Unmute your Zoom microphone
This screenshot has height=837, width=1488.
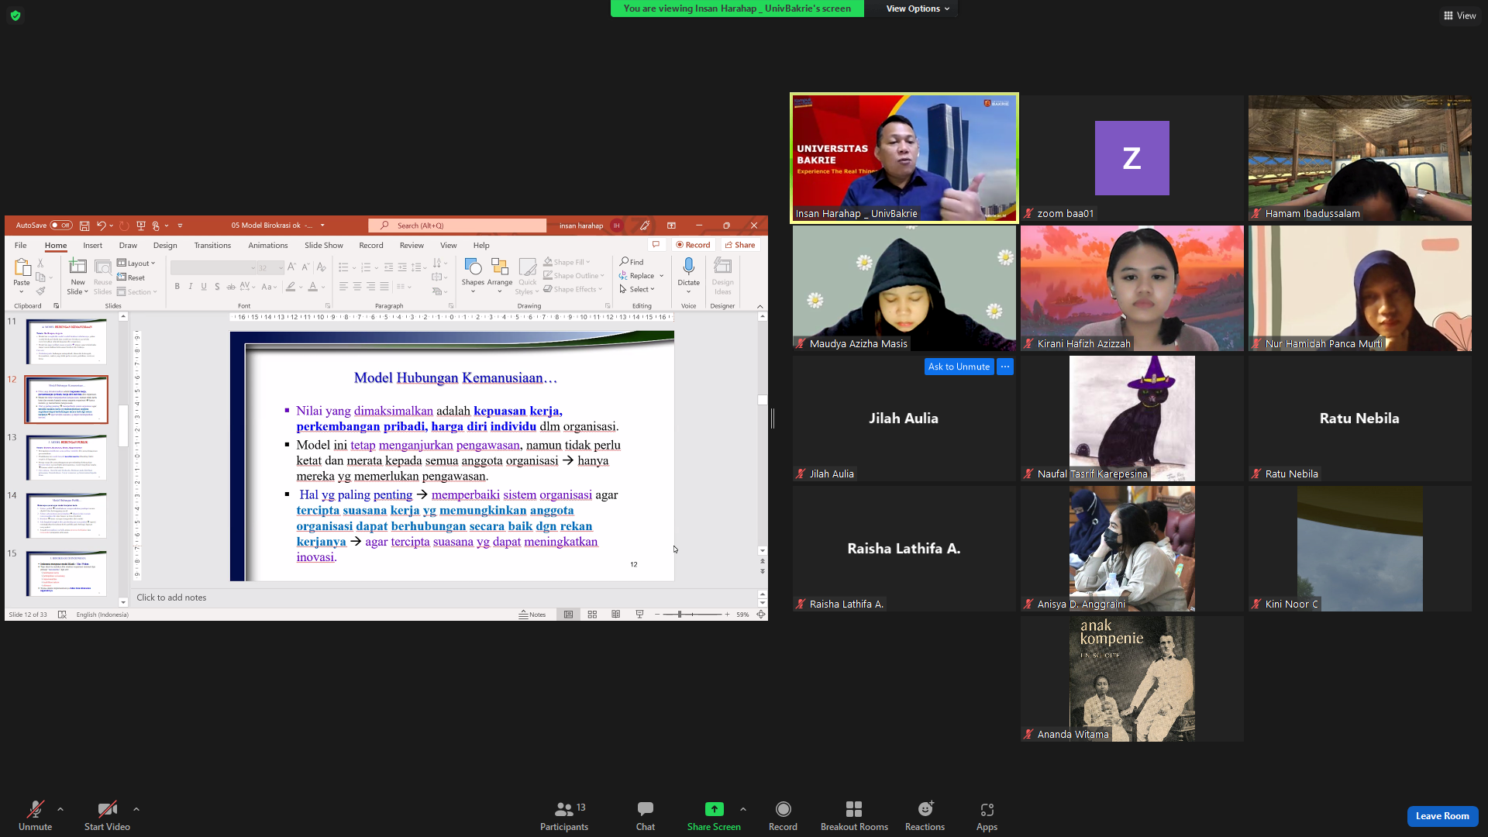click(x=35, y=816)
